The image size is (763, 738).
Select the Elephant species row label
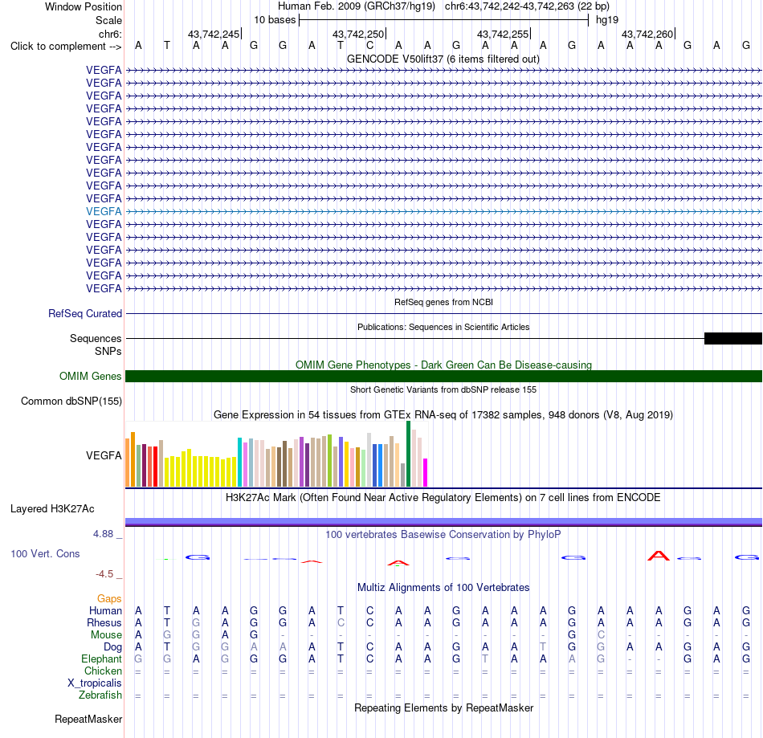(x=101, y=659)
